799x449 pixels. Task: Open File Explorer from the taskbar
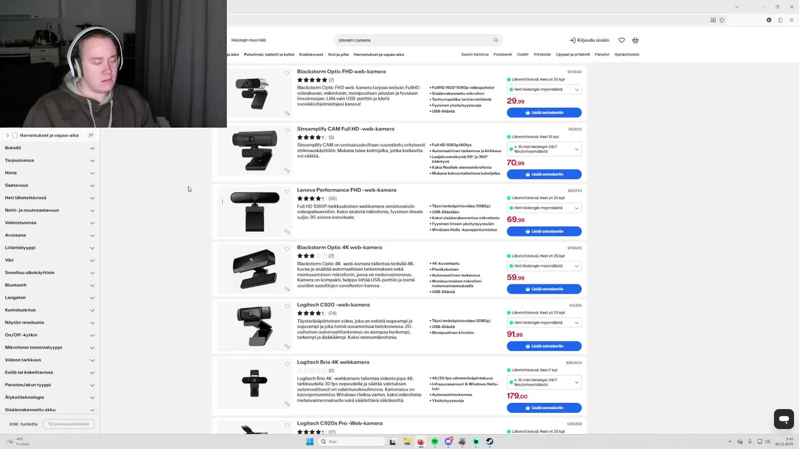coord(407,442)
